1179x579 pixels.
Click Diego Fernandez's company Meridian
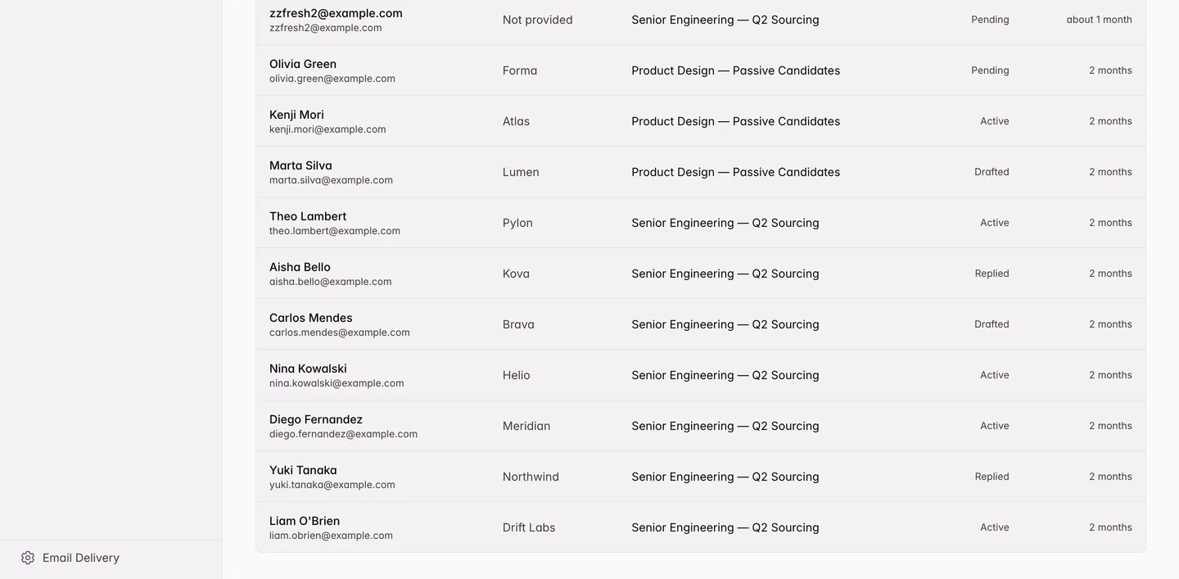(526, 426)
